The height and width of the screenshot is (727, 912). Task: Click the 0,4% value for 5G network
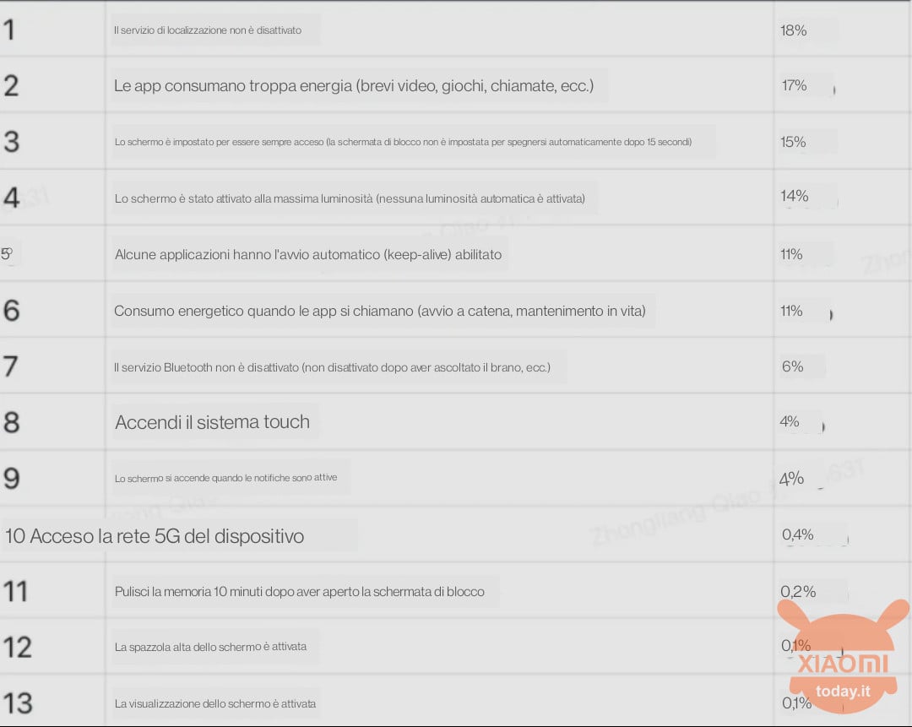pos(797,534)
